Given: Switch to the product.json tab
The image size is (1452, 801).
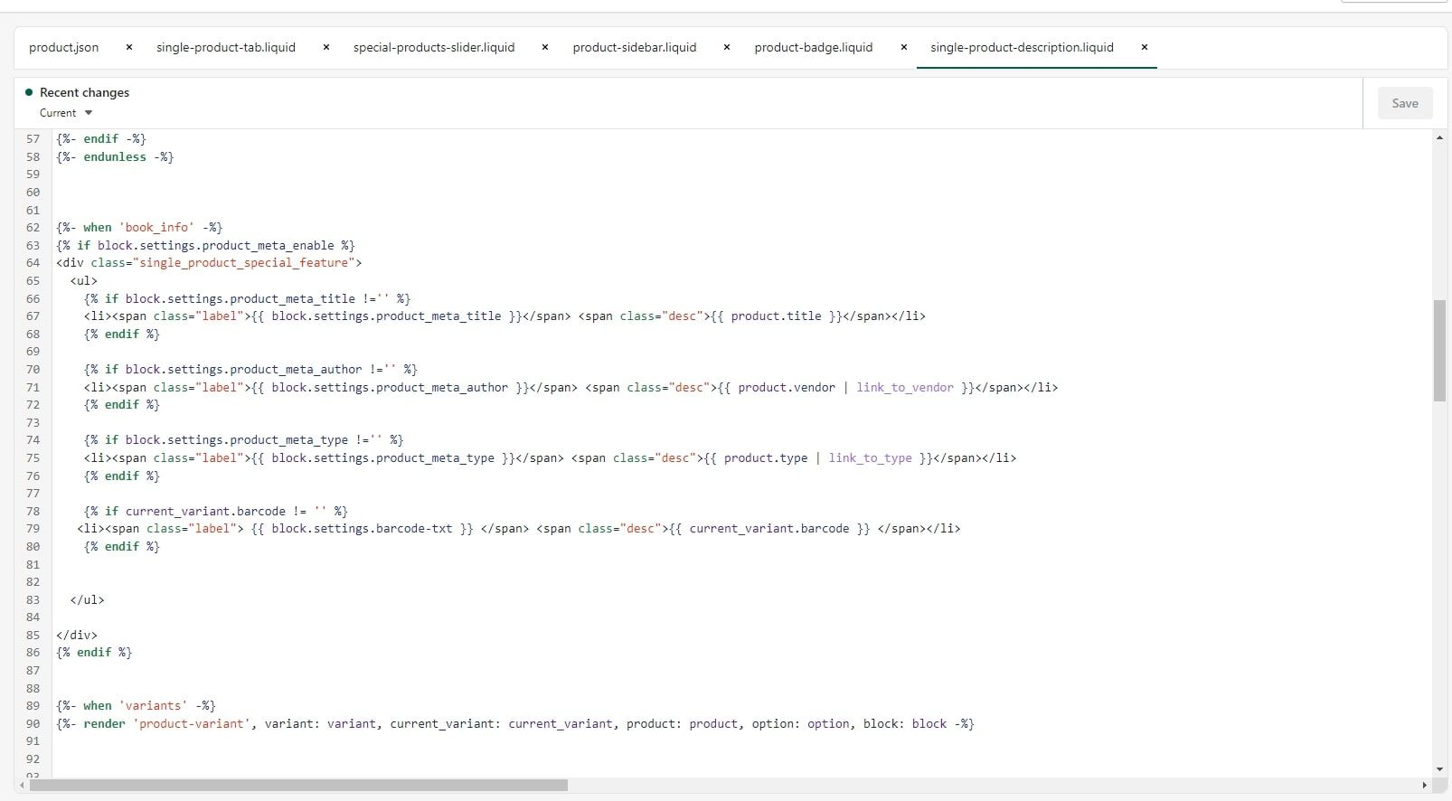Looking at the screenshot, I should click(64, 47).
